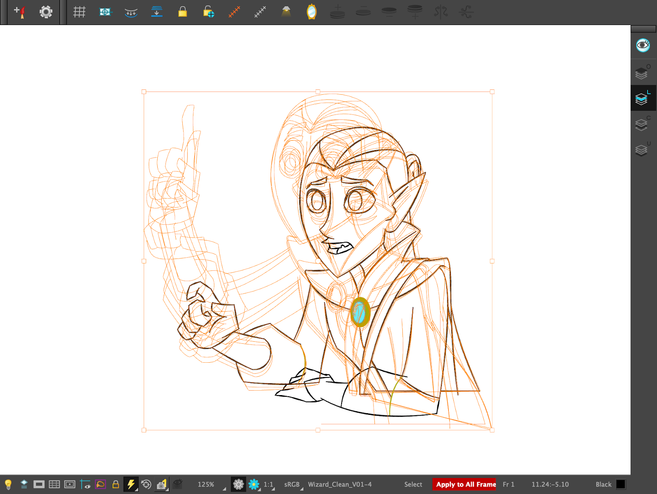The width and height of the screenshot is (657, 494).
Task: Click the gold mirror icon
Action: pos(312,12)
